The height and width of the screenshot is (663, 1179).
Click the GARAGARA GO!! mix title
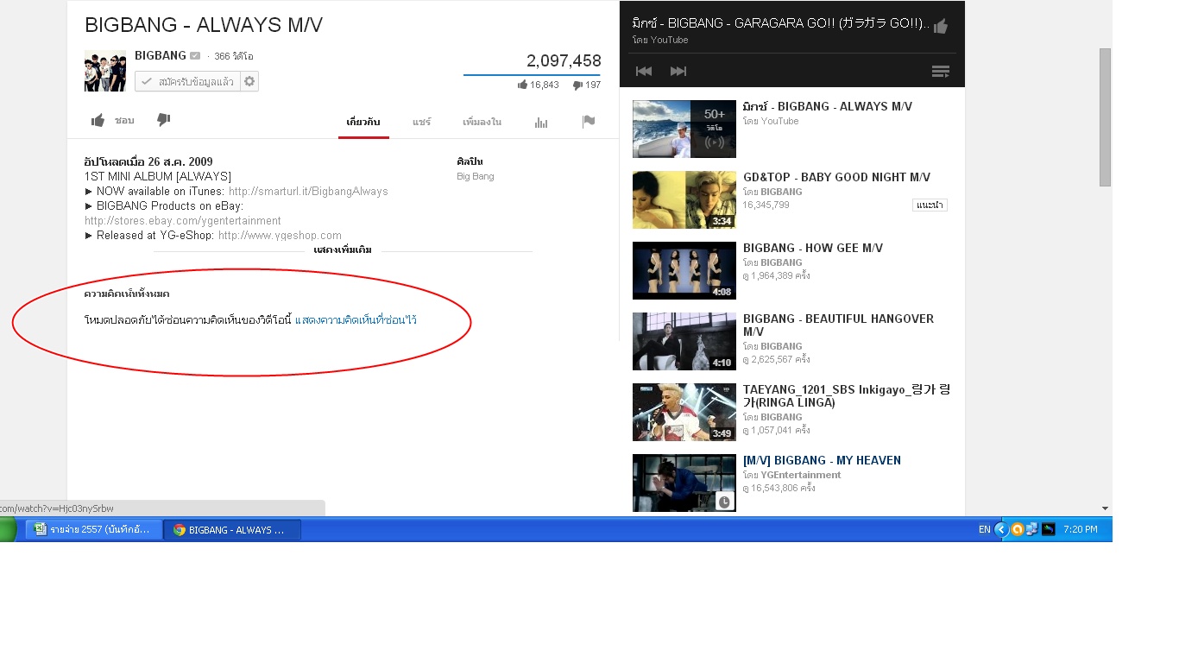(781, 24)
